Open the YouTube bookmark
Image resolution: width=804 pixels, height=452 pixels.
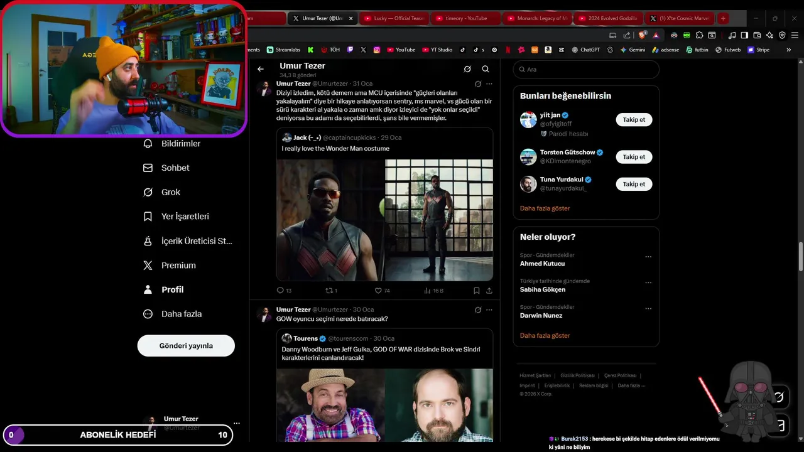click(x=401, y=50)
